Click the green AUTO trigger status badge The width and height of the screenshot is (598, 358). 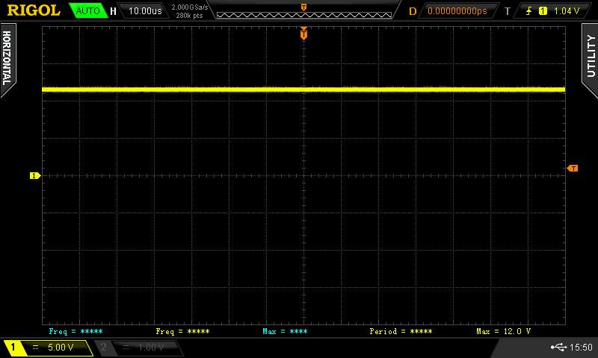[x=87, y=11]
